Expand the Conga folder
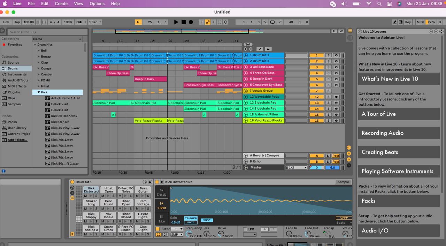Viewport: 446px width, 246px height. pyautogui.click(x=39, y=68)
